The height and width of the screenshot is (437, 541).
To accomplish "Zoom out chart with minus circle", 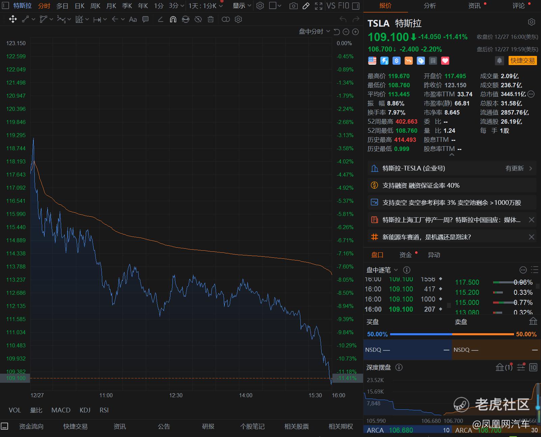I will click(x=346, y=32).
